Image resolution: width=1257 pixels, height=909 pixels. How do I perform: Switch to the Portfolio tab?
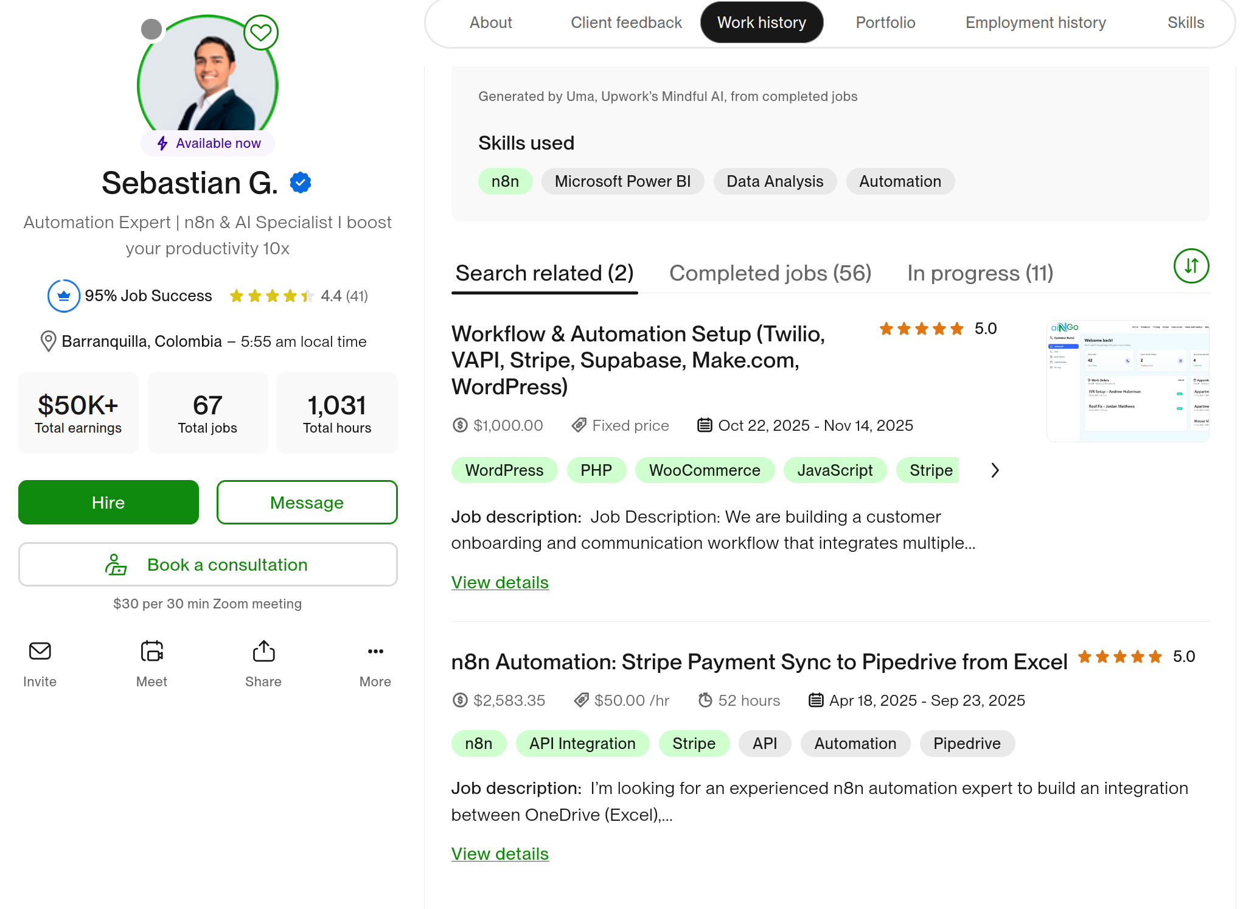click(x=885, y=23)
